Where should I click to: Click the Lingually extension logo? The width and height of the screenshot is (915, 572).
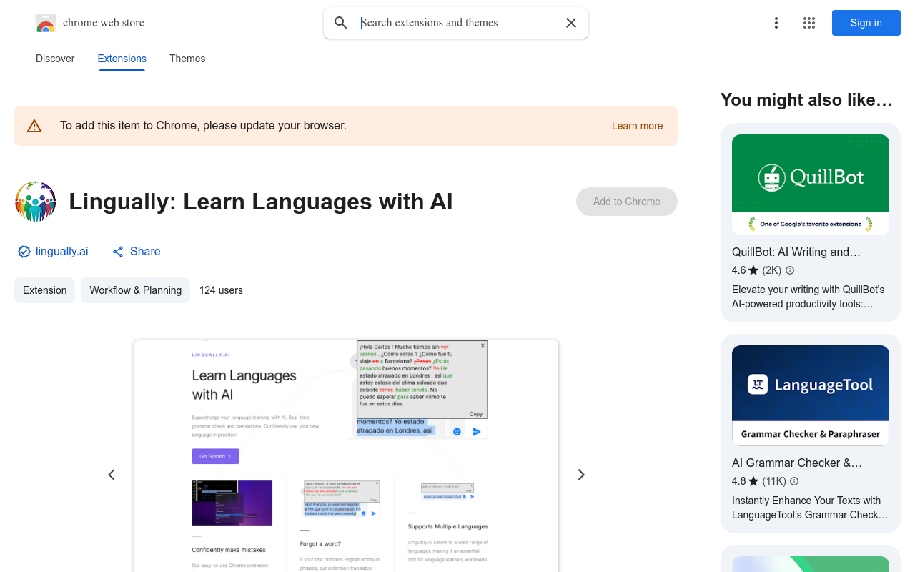[x=36, y=202]
